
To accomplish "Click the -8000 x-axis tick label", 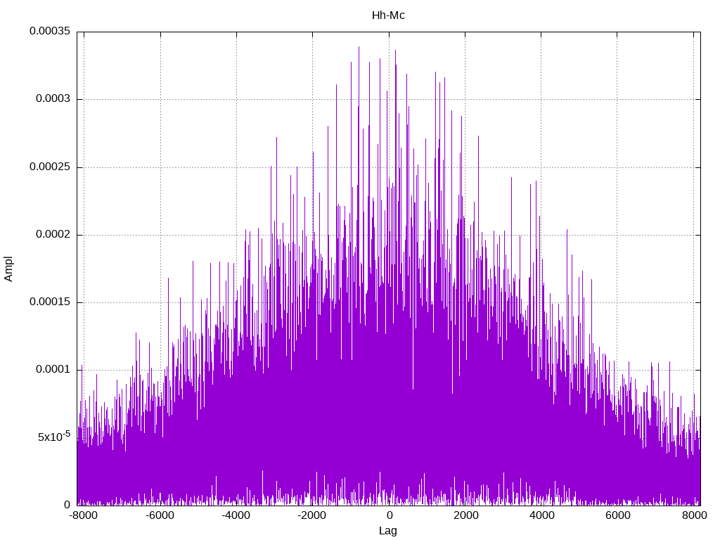I will click(x=84, y=515).
